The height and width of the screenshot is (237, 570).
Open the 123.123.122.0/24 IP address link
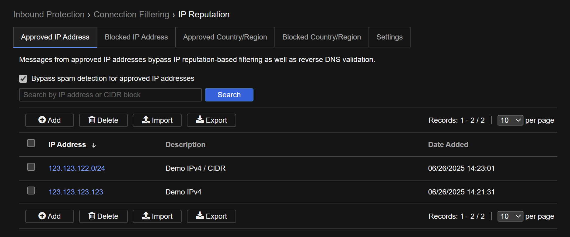pyautogui.click(x=77, y=168)
